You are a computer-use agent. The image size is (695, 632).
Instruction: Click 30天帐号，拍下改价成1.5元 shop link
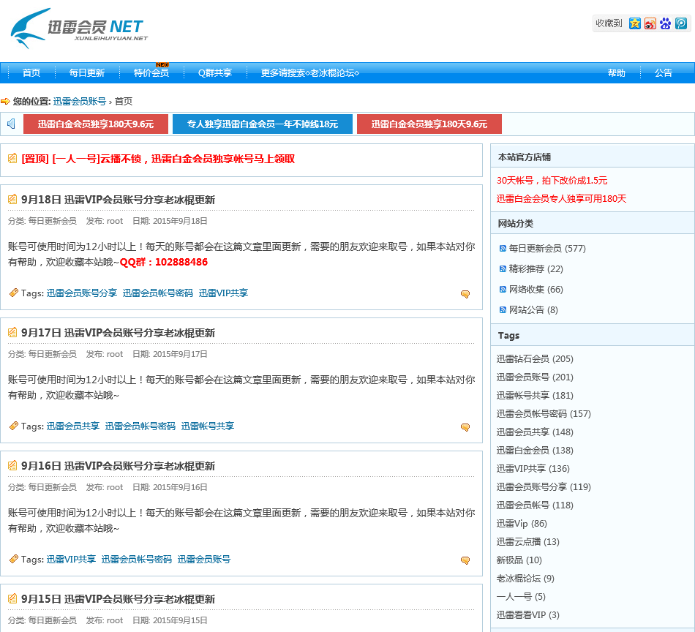(x=552, y=181)
